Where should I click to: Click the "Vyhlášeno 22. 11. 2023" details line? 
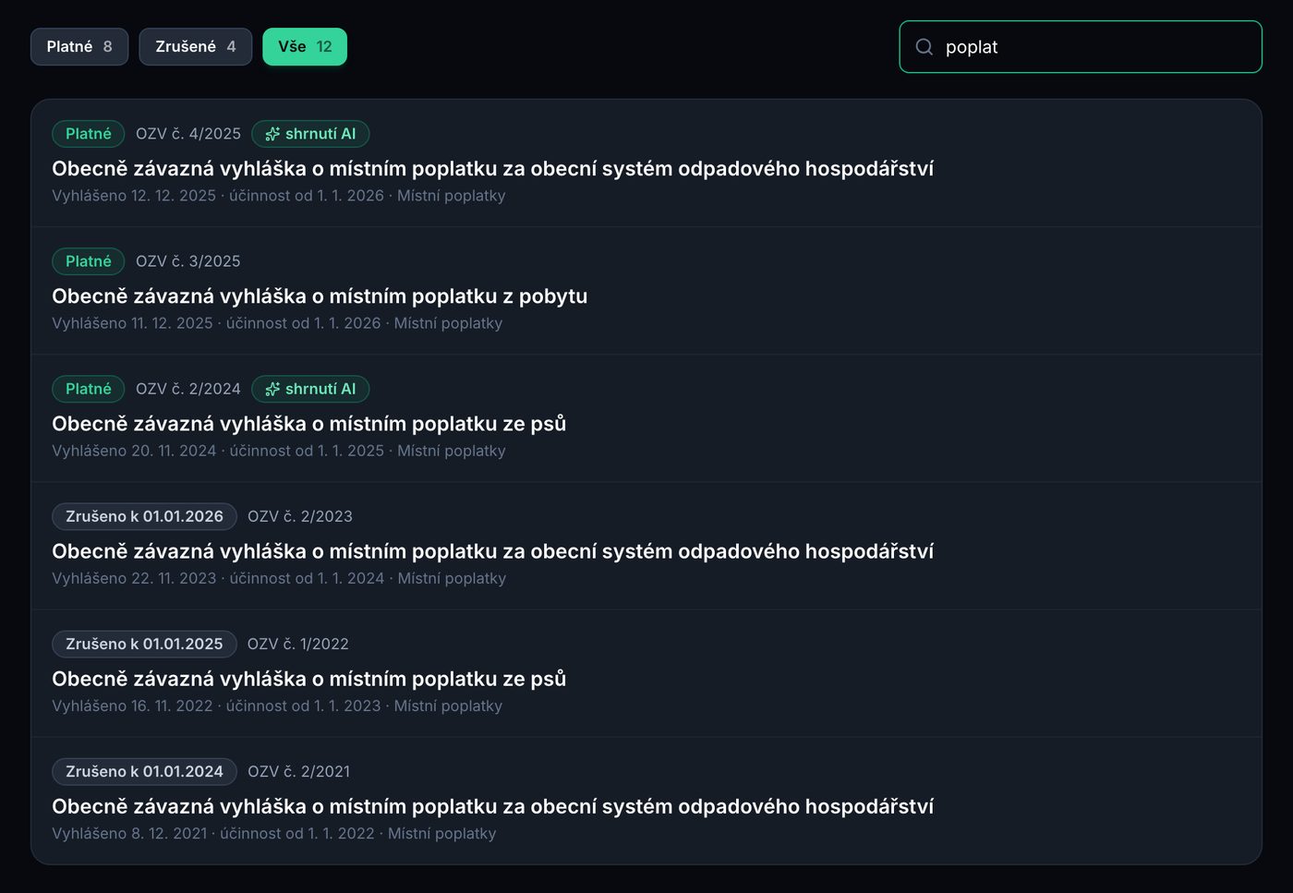point(279,578)
